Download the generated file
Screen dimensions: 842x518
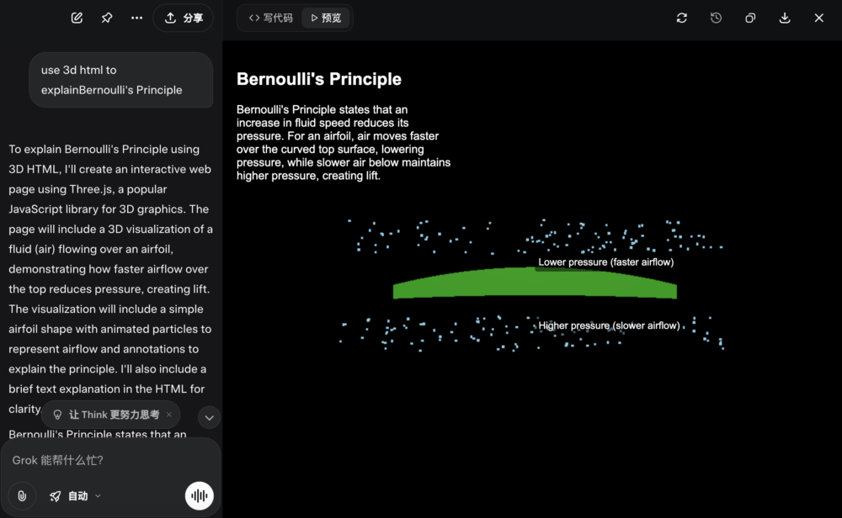pos(785,18)
